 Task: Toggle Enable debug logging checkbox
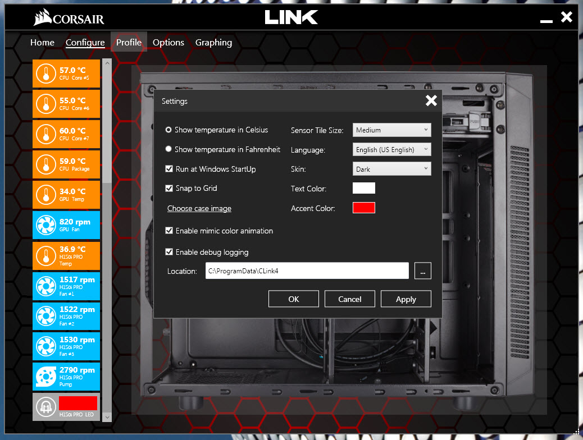(169, 251)
